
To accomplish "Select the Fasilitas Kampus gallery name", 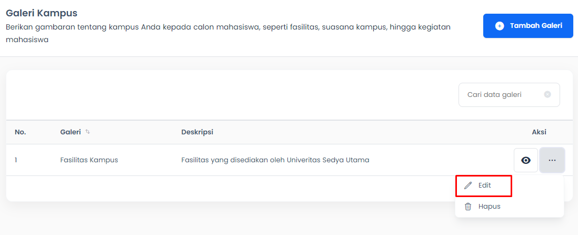I will coord(89,160).
